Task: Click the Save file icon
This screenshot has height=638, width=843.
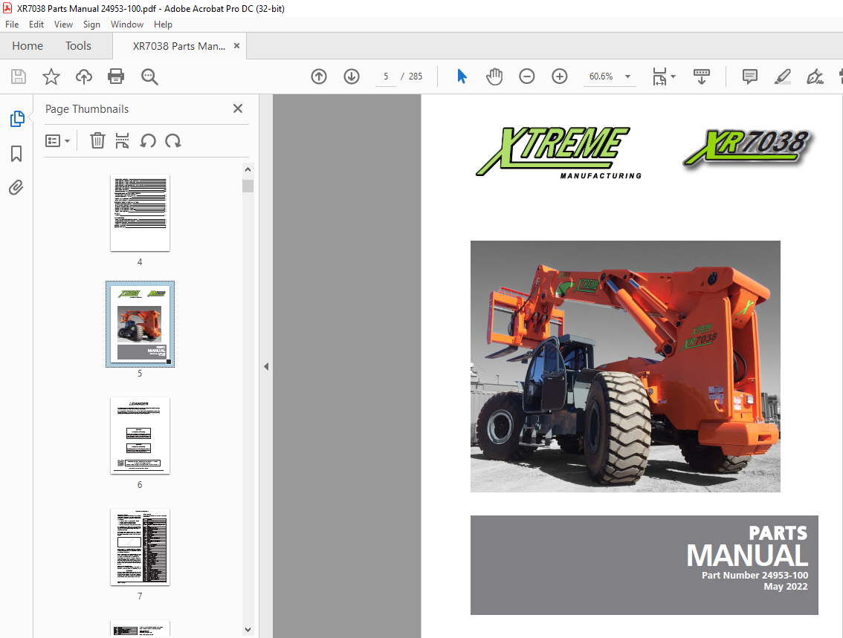Action: click(x=19, y=77)
